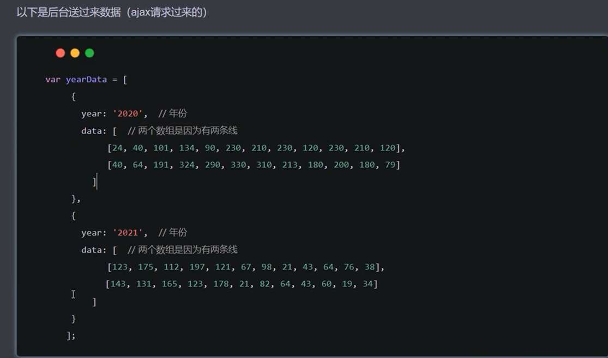Click the number 191 in the 2020 data

point(161,165)
